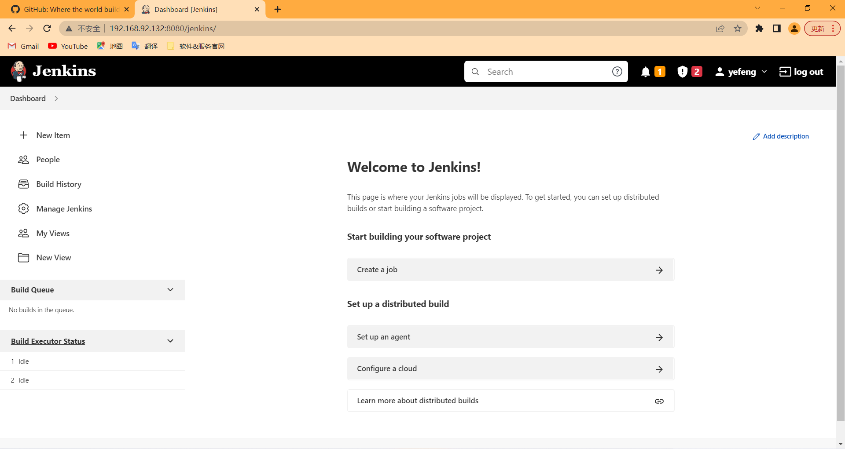The width and height of the screenshot is (845, 449).
Task: Click the browser address bar URL
Action: pos(163,29)
